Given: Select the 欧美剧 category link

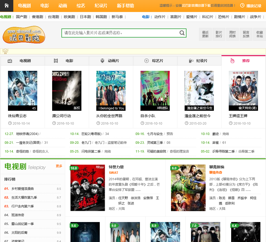Looking at the screenshot, I should point(69,17).
